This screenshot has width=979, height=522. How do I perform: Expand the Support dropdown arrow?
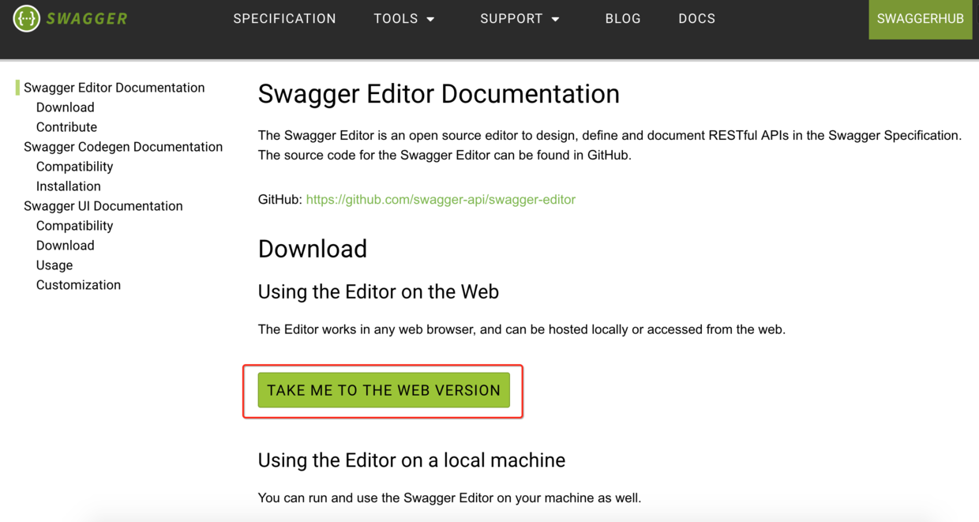(555, 19)
